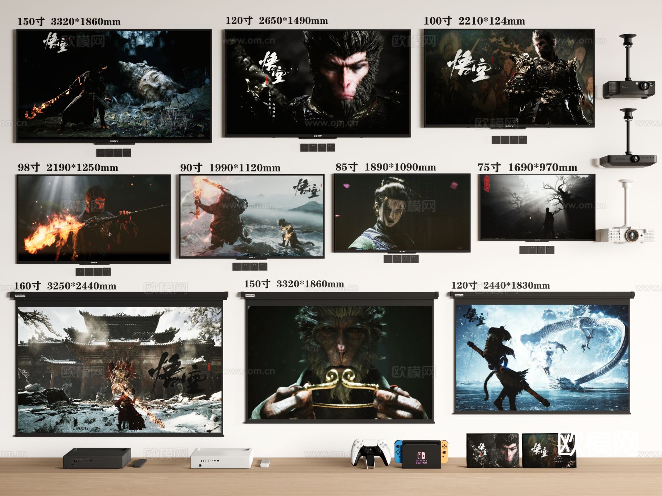Click the '85寸 1890*1090mm' label

point(386,167)
